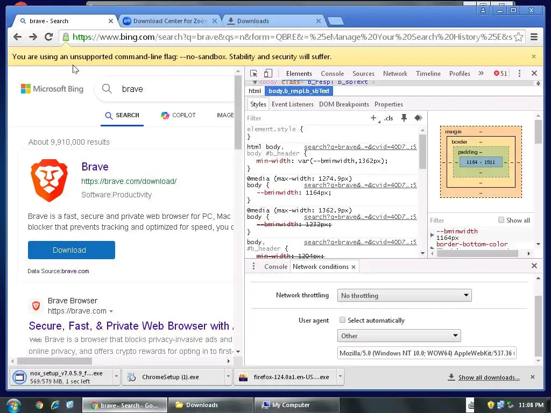Image resolution: width=551 pixels, height=413 pixels.
Task: Expand the --bminwidth computed property
Action: click(x=432, y=234)
